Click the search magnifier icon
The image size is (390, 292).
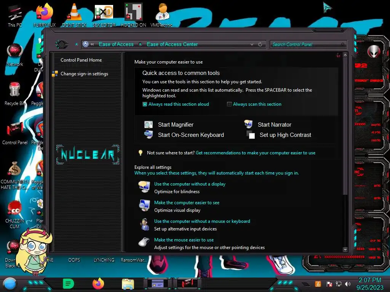coord(343,44)
